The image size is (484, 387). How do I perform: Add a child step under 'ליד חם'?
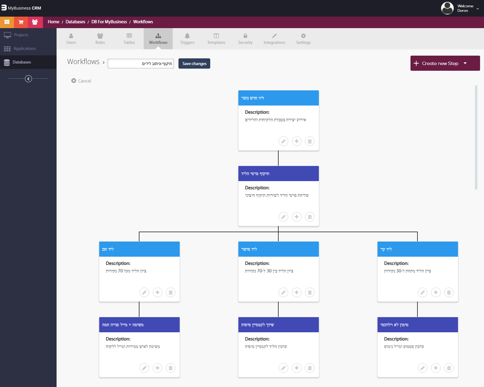pos(158,292)
